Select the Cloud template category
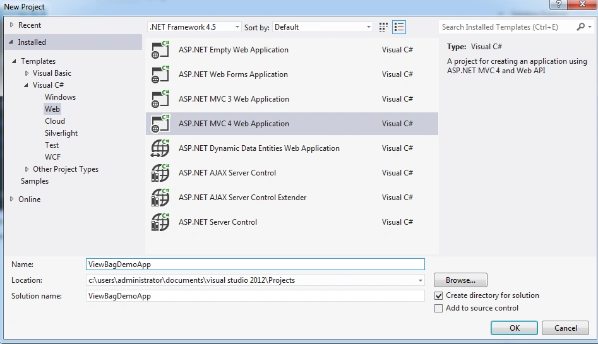598x344 pixels. coord(55,121)
